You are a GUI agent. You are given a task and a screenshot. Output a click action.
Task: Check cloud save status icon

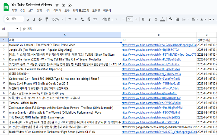tap(70, 5)
